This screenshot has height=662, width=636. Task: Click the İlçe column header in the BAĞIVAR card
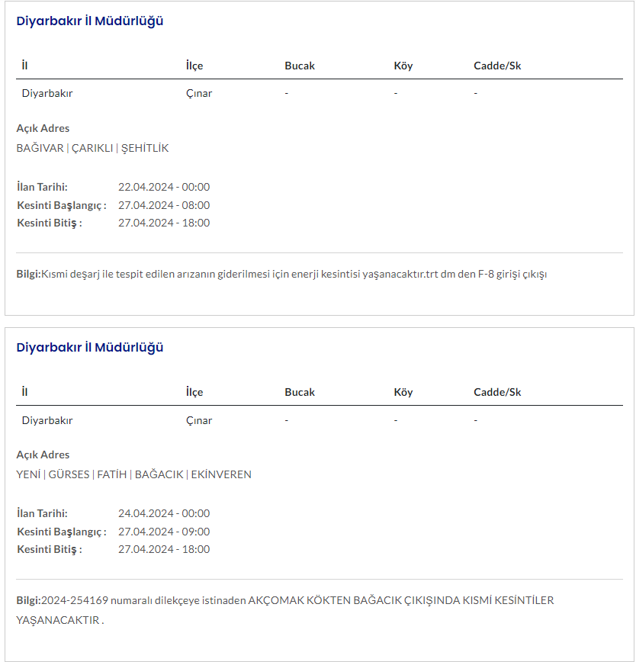pyautogui.click(x=194, y=66)
